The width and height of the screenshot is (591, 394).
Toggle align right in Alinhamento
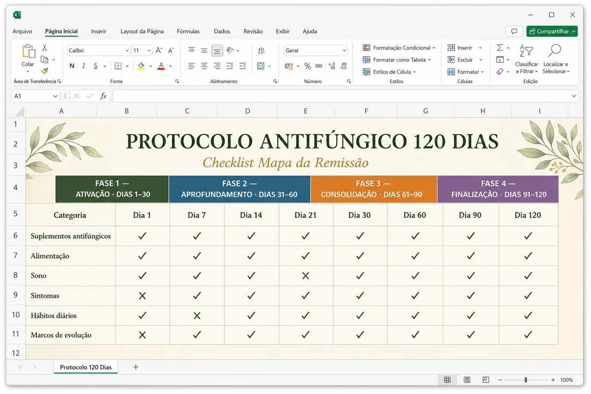click(x=217, y=66)
